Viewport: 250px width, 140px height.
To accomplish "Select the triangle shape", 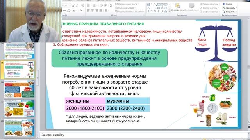I will pos(148,8).
